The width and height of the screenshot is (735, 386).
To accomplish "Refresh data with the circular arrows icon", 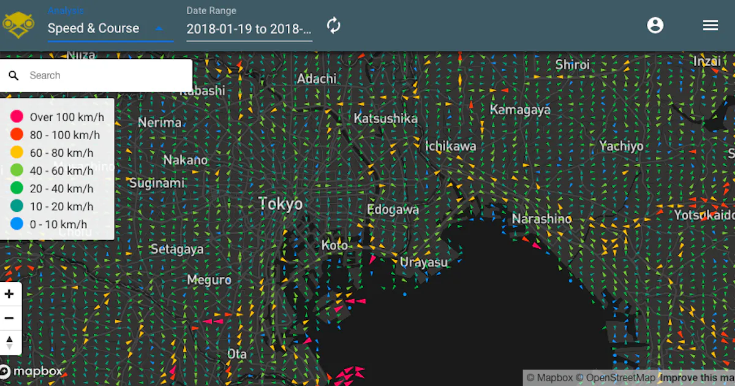I will click(333, 25).
